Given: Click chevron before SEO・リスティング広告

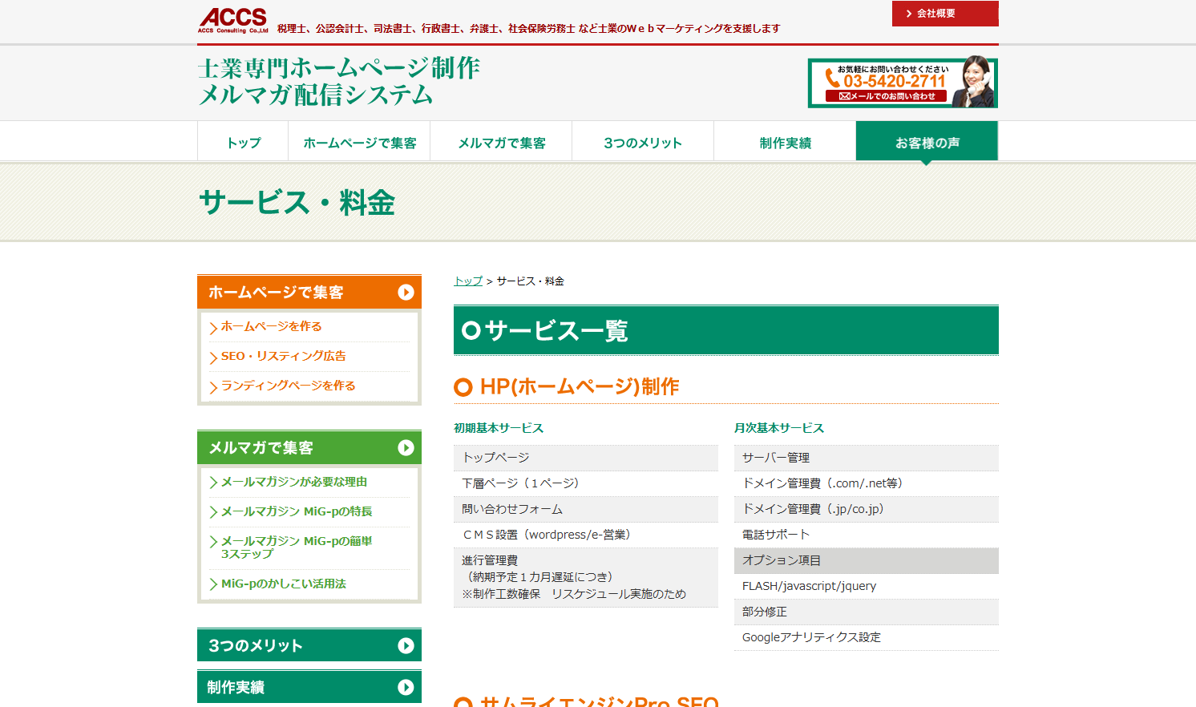Looking at the screenshot, I should pyautogui.click(x=213, y=357).
